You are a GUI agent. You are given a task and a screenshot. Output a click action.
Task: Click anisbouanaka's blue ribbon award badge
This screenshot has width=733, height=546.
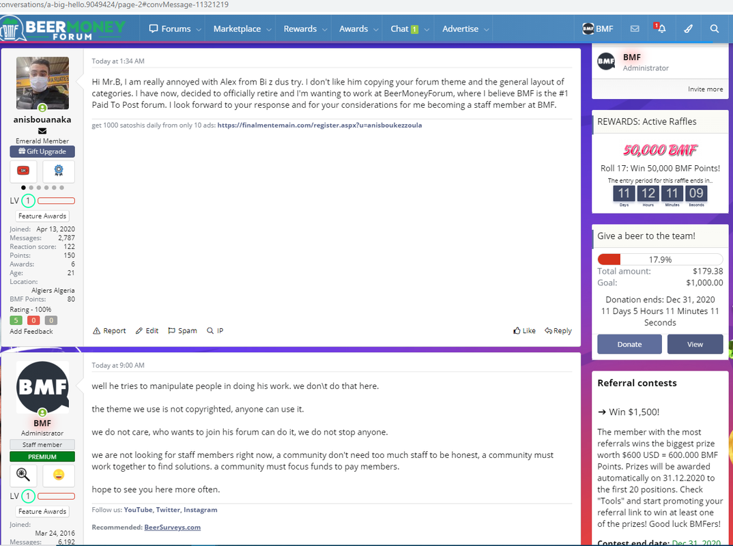tap(59, 171)
